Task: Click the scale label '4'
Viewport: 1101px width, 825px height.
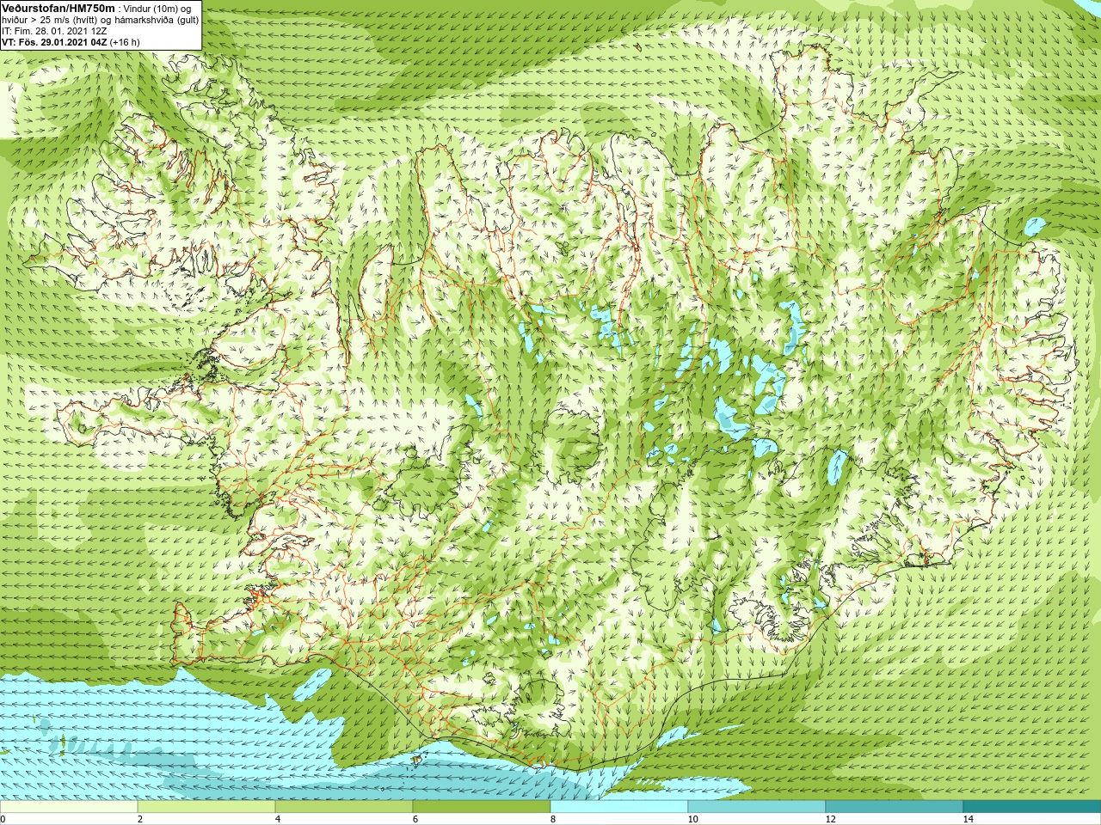Action: click(278, 819)
